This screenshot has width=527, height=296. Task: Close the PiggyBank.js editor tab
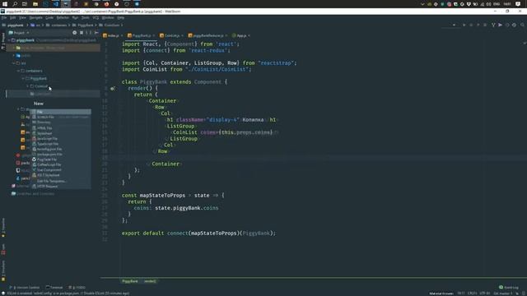click(154, 35)
